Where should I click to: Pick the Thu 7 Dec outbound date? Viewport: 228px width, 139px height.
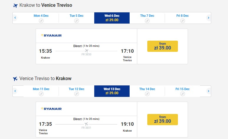point(147,18)
